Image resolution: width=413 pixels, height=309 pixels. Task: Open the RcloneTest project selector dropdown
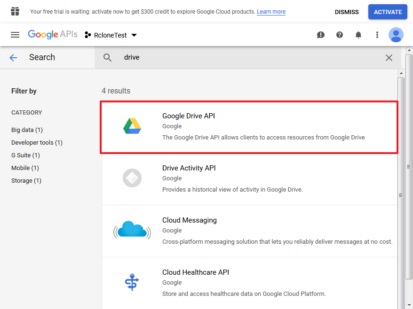tap(111, 35)
